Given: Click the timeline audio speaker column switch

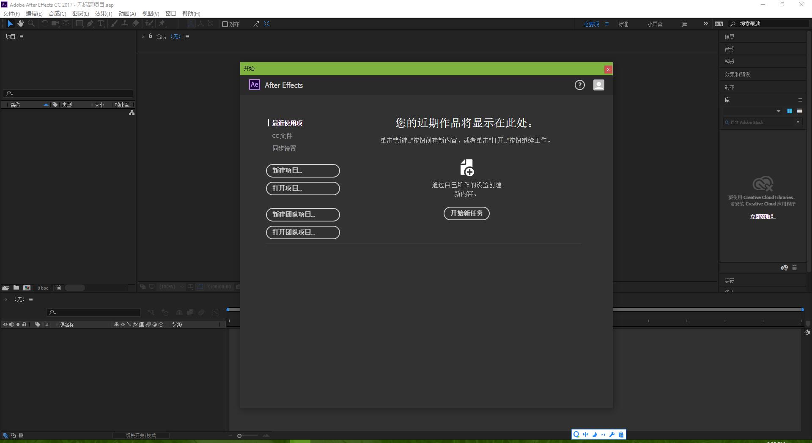Looking at the screenshot, I should pos(12,325).
